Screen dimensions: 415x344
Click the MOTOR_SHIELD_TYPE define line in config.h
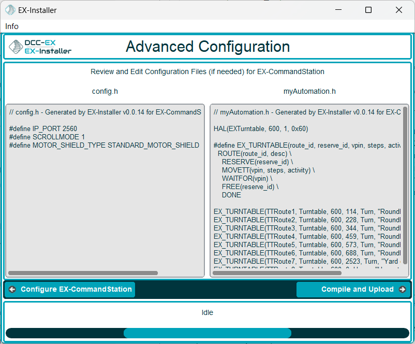point(103,145)
